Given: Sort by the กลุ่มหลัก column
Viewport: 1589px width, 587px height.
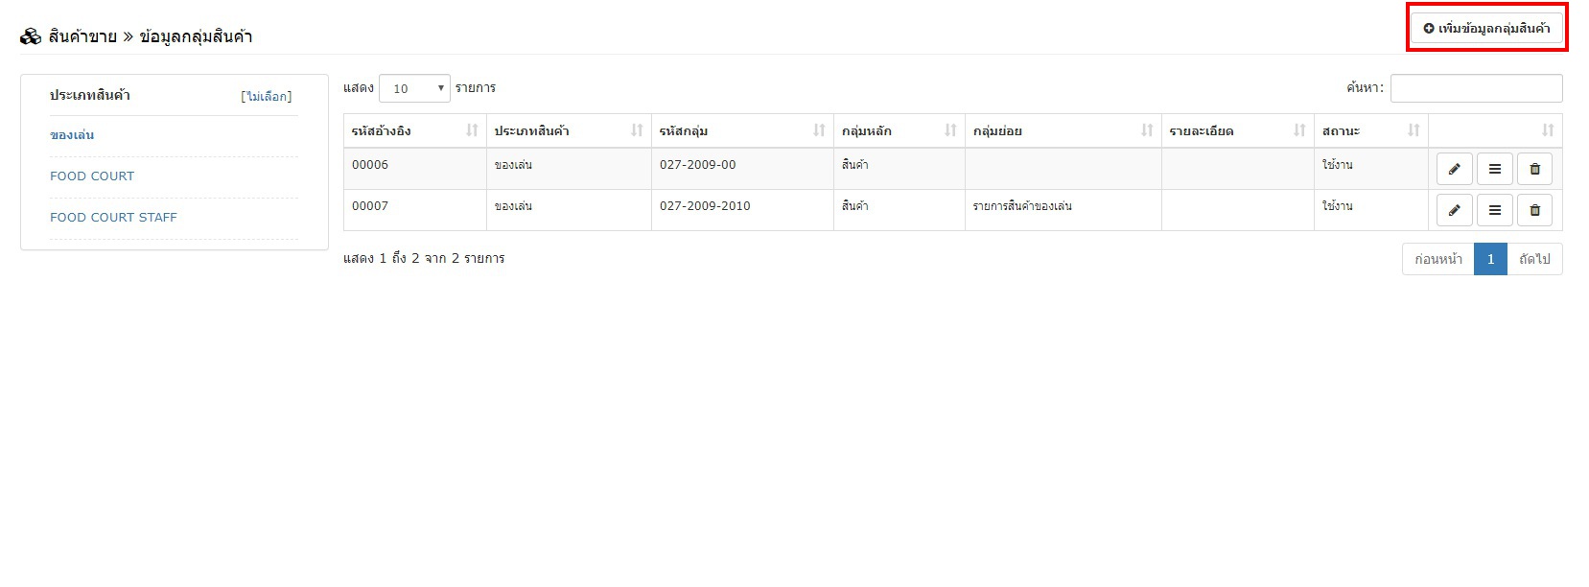Looking at the screenshot, I should [x=900, y=130].
